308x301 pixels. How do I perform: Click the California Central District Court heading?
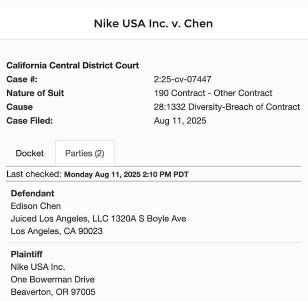click(x=72, y=66)
